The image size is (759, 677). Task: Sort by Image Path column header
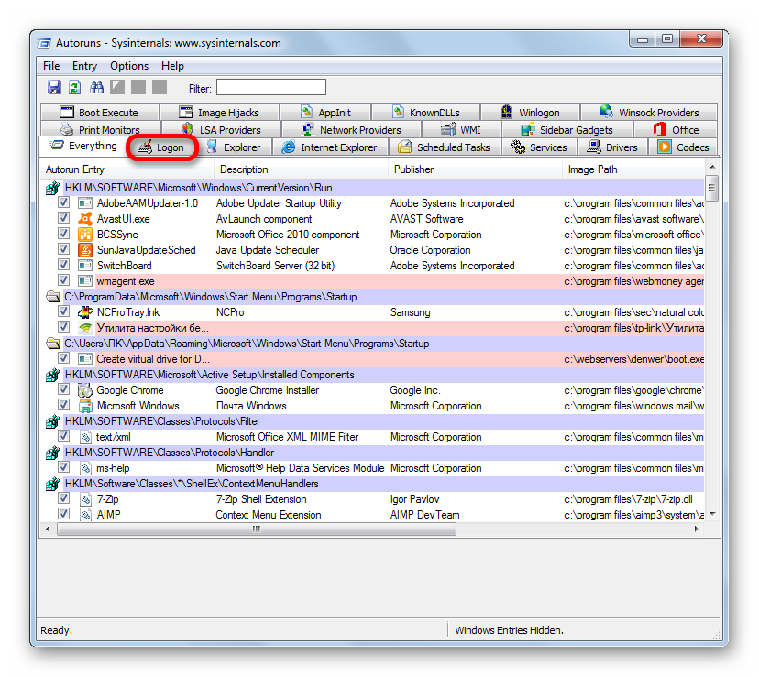click(633, 169)
